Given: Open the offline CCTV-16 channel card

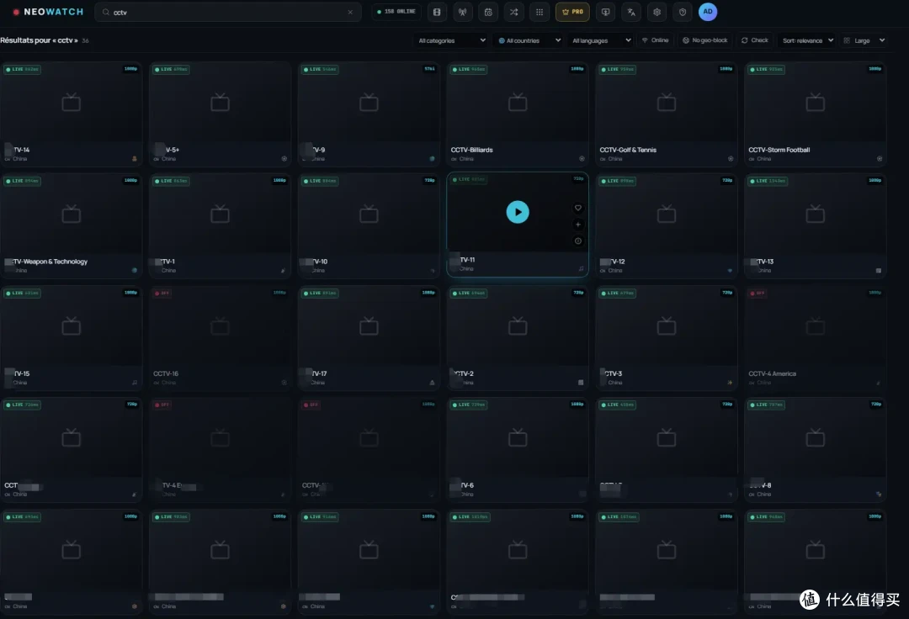Looking at the screenshot, I should click(x=220, y=338).
